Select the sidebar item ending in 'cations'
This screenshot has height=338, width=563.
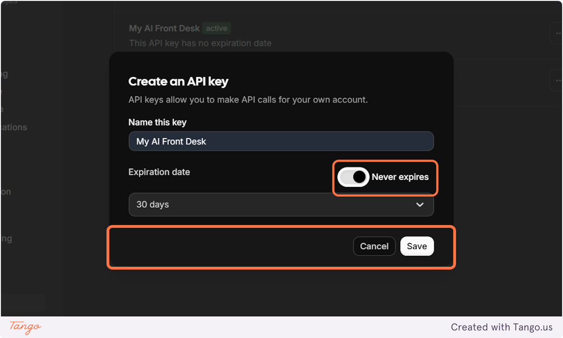click(14, 127)
